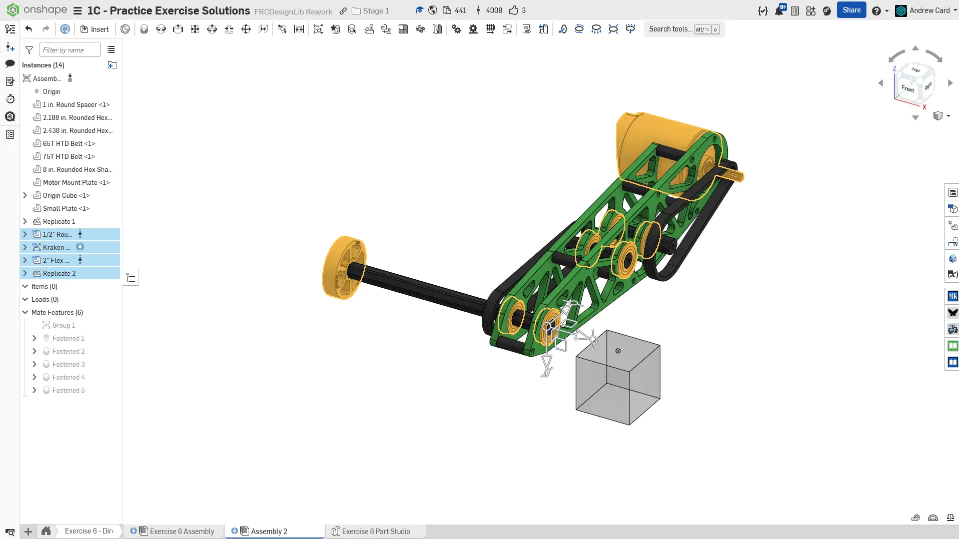Click the like thumbs-up icon
This screenshot has height=539, width=959.
[x=513, y=10]
